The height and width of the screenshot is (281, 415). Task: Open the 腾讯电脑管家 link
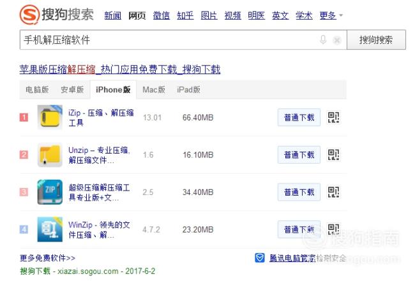click(x=292, y=258)
